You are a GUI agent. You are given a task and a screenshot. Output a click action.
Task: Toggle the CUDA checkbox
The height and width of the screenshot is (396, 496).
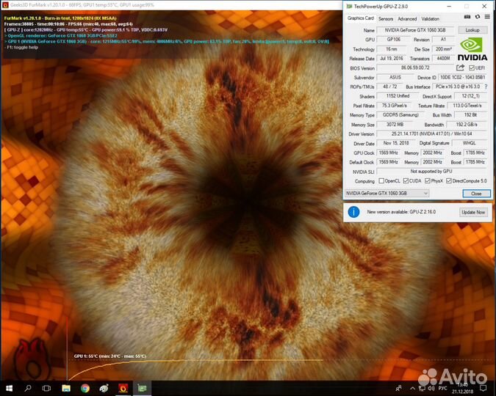point(406,181)
